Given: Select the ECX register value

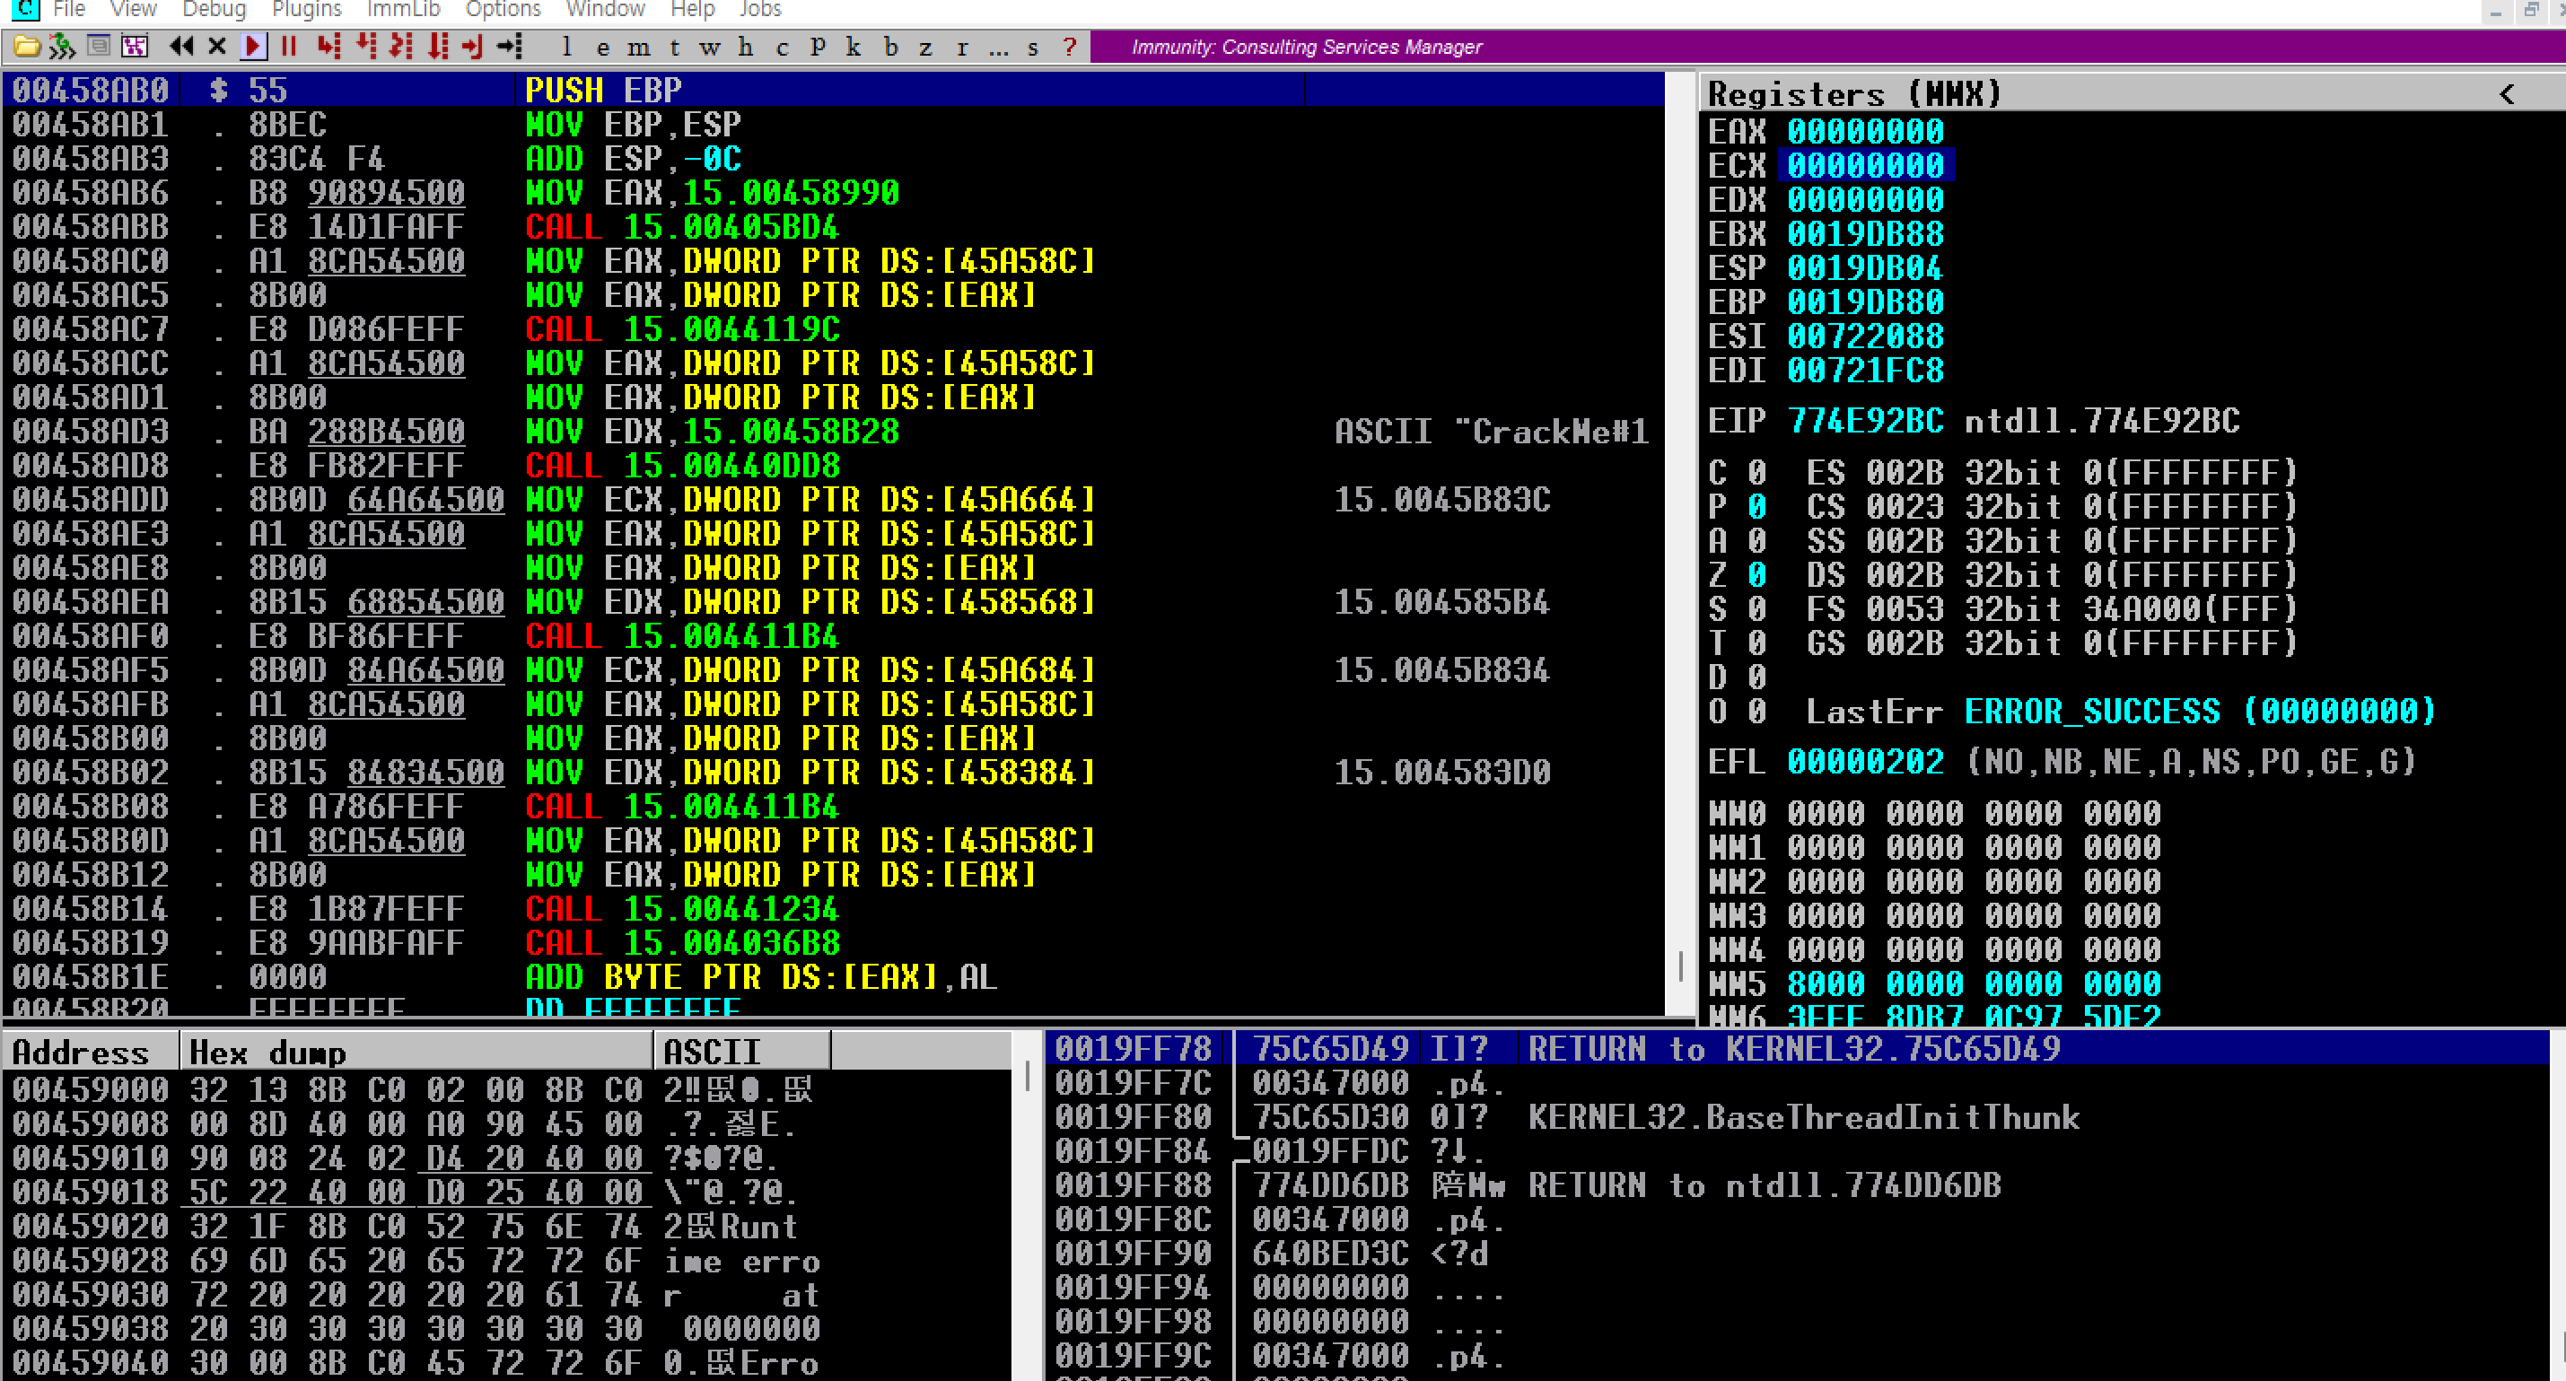Looking at the screenshot, I should tap(1864, 165).
